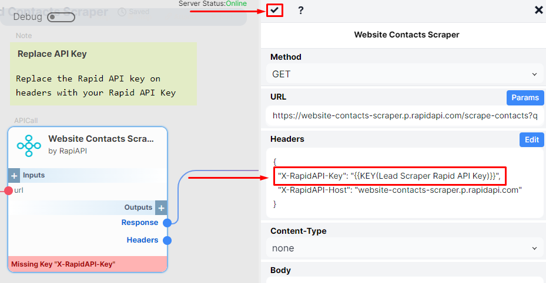The width and height of the screenshot is (546, 283).
Task: Click the Website Contacts Scraper node icon
Action: tap(29, 145)
